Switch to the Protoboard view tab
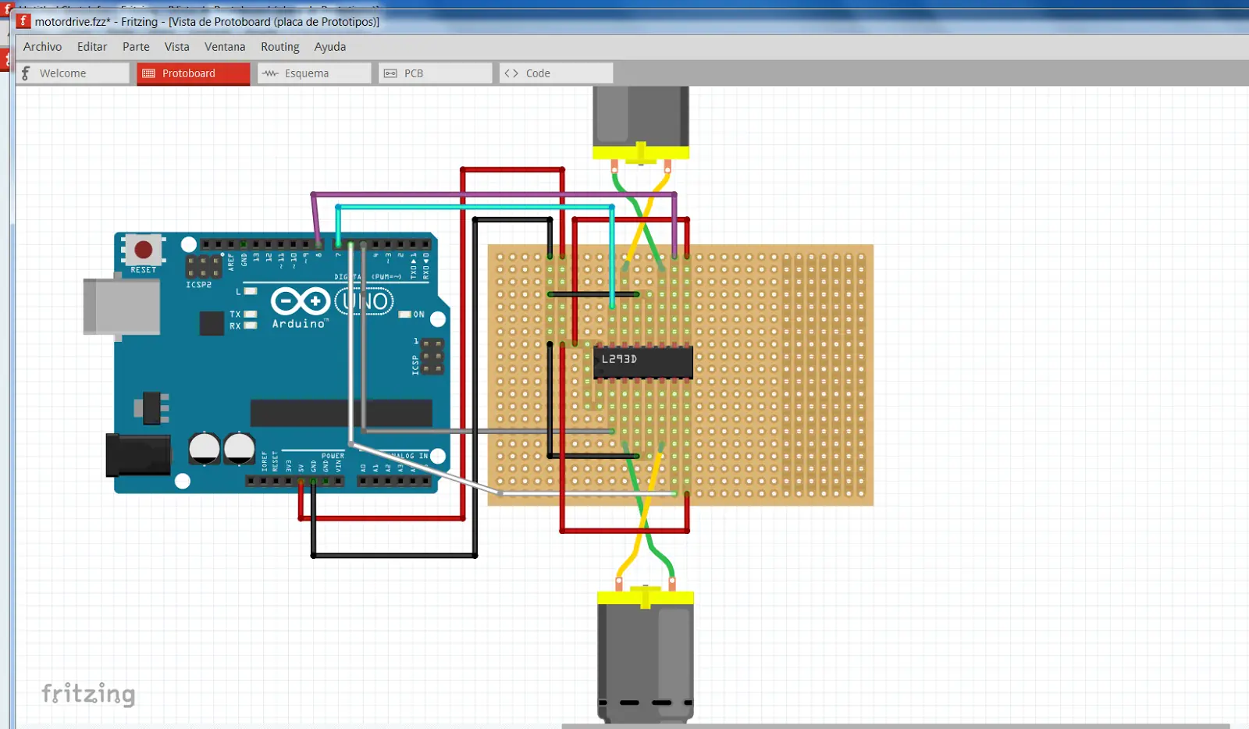The image size is (1249, 729). click(194, 73)
